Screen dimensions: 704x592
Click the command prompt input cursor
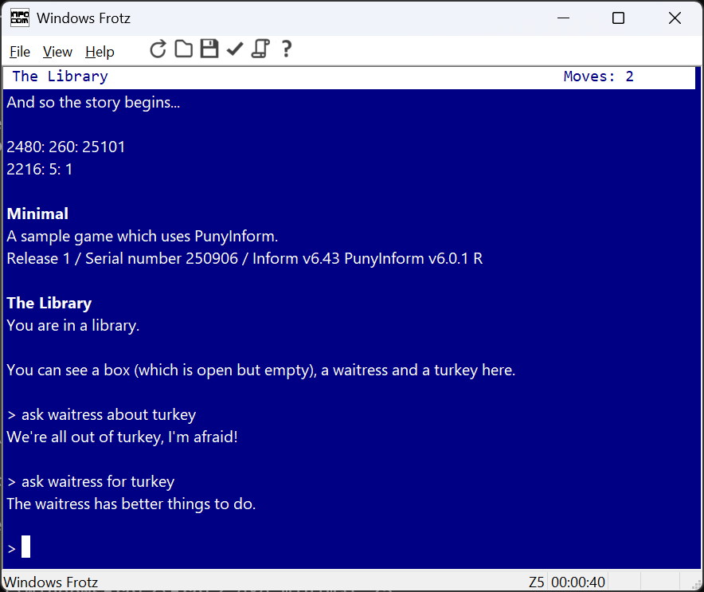pyautogui.click(x=26, y=547)
